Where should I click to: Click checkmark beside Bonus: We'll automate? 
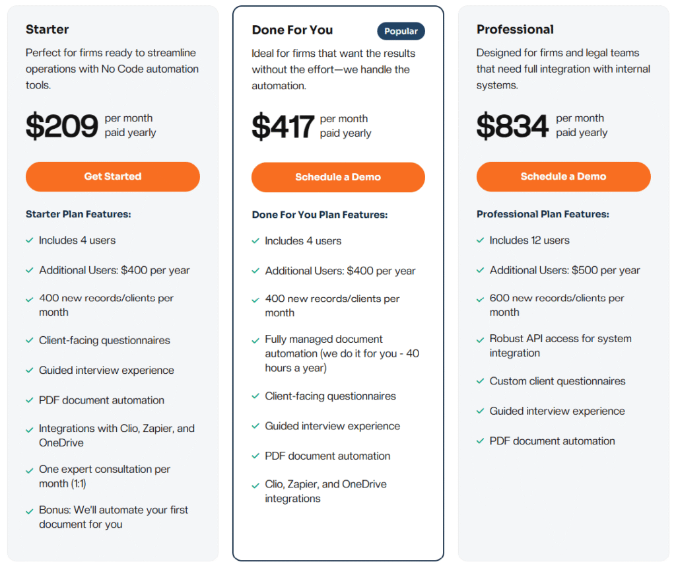click(x=30, y=511)
